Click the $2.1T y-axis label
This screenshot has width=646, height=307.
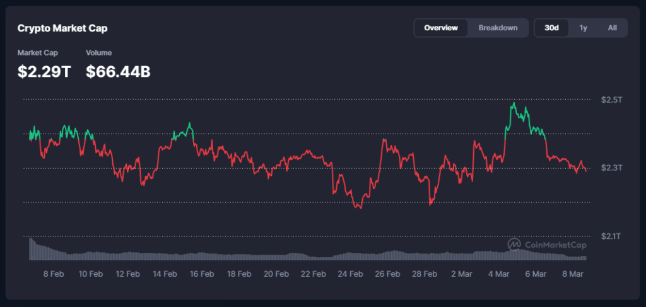coord(611,236)
